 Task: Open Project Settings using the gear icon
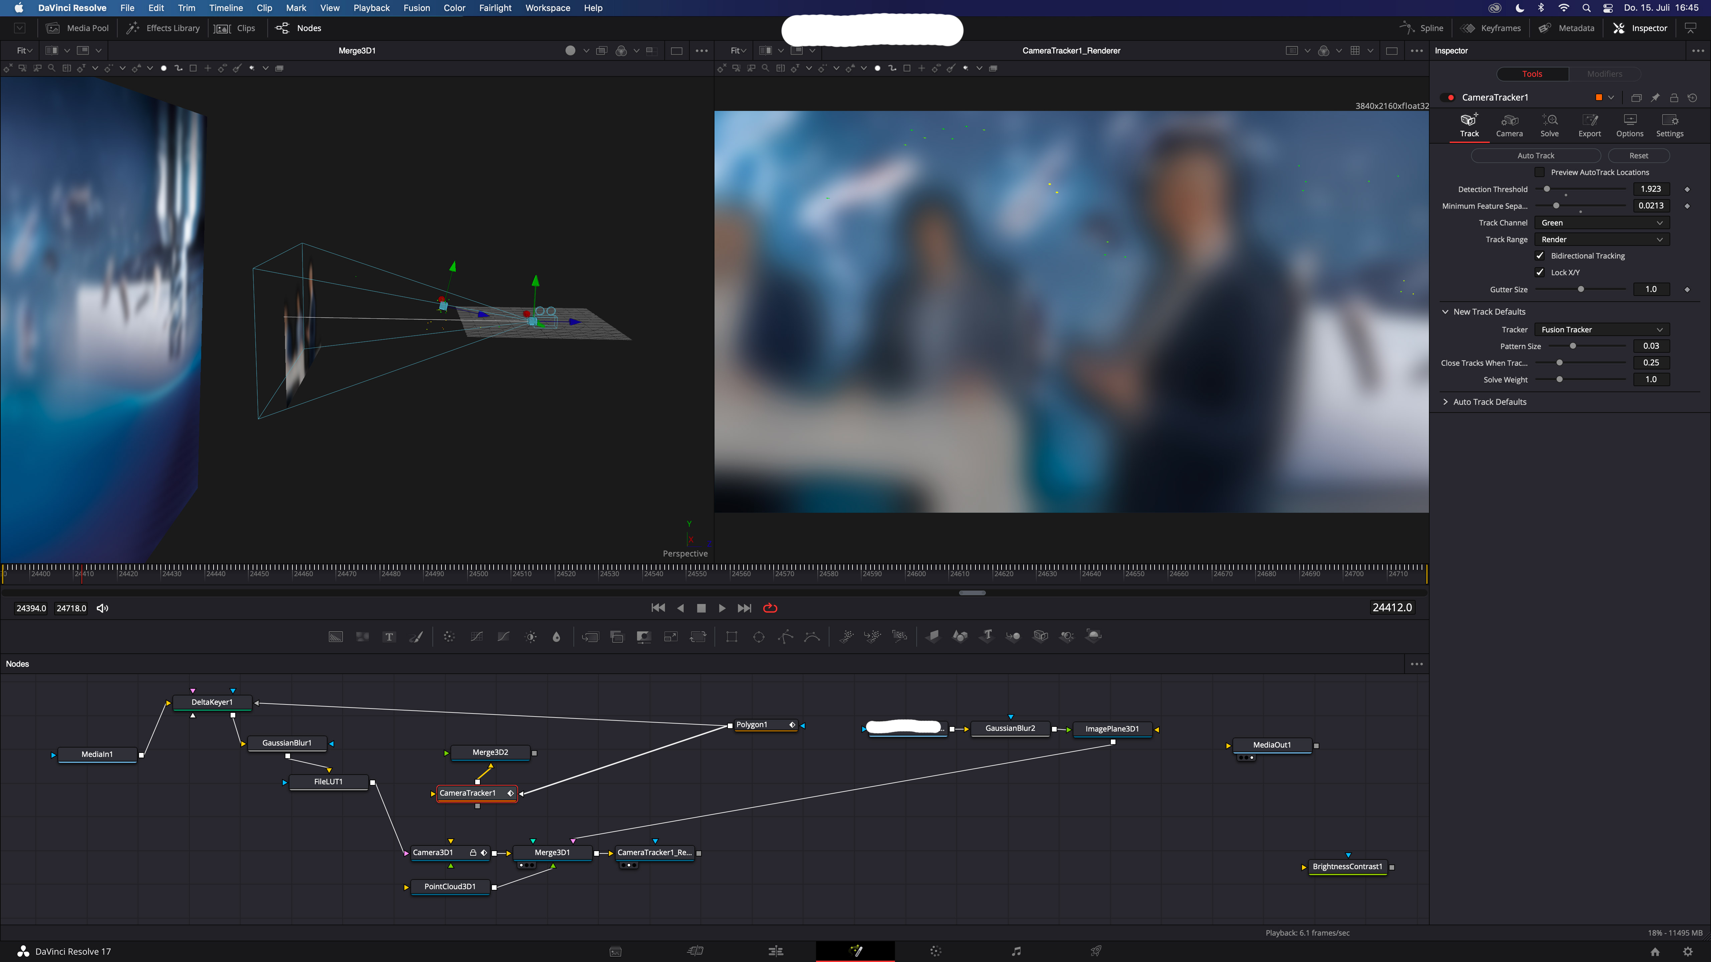click(1688, 951)
